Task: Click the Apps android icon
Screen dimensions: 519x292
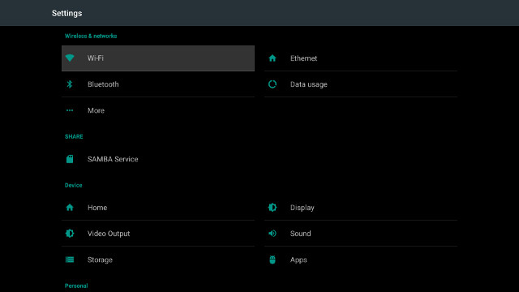Action: tap(272, 260)
